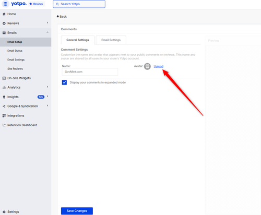Click the Google & Syndication share icon

(x=4, y=106)
